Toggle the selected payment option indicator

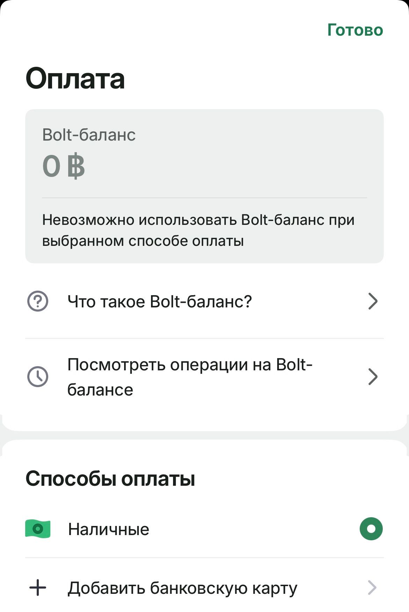coord(372,529)
